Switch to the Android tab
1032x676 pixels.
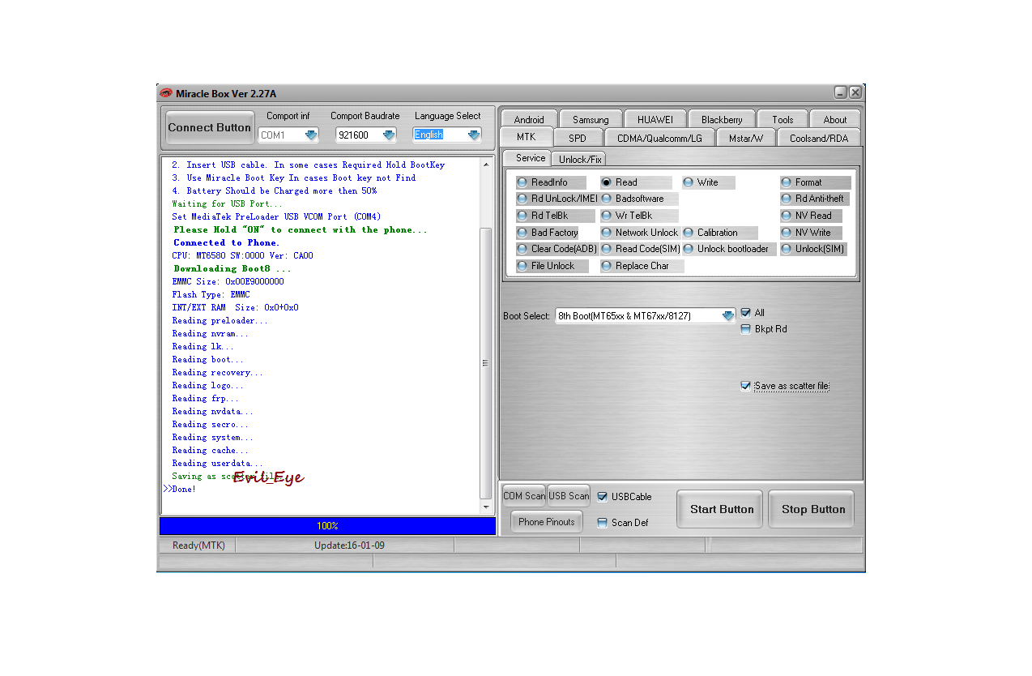[529, 119]
